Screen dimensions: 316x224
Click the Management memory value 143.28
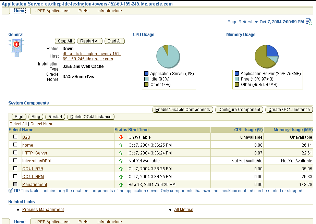pyautogui.click(x=305, y=185)
